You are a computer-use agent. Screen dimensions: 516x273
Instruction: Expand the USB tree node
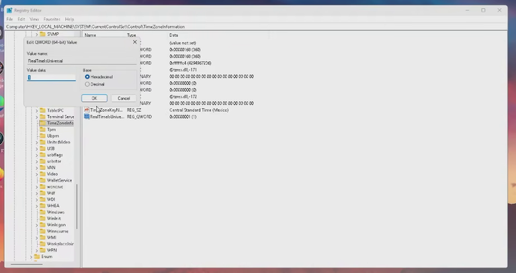tap(37, 148)
